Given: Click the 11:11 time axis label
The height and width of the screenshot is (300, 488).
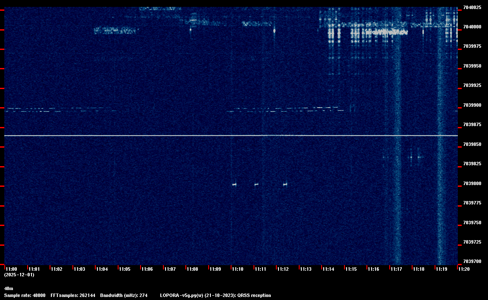Looking at the screenshot, I should [260, 269].
